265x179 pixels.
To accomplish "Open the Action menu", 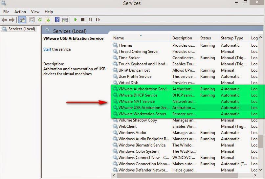I will pos(20,12).
